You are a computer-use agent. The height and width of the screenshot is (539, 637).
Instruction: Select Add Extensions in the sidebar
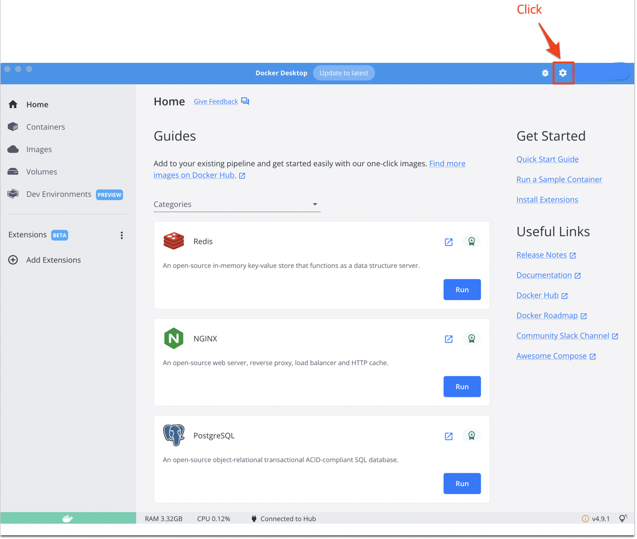54,260
